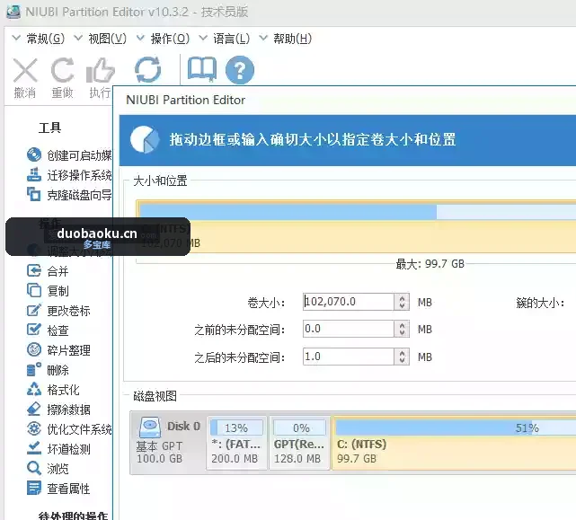Screen dimensions: 576x520
Task: Click the 卷大小 input field showing 102,070.0
Action: (349, 302)
